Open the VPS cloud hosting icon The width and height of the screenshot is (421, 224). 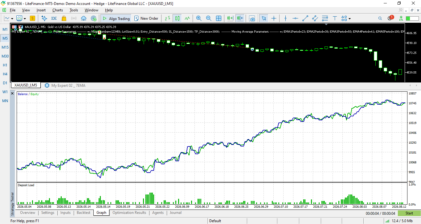84,18
